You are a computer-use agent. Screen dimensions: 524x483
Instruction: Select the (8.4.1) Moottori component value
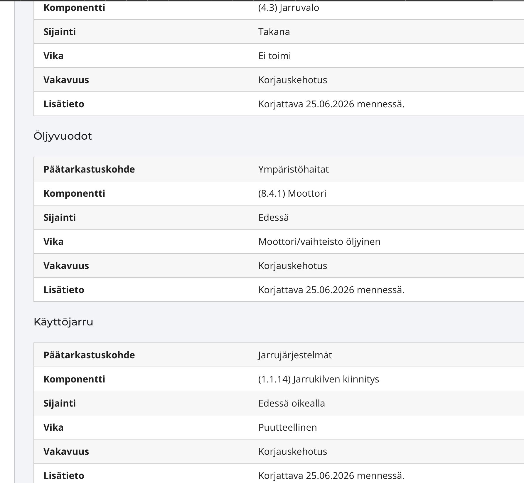[x=292, y=193]
